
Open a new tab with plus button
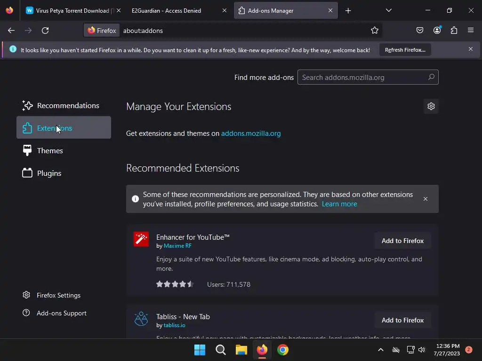pyautogui.click(x=348, y=11)
